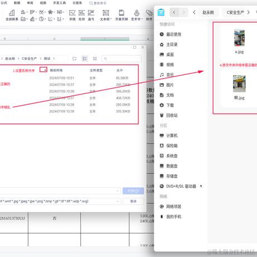Add a 折线 sparkline
Viewport: 257px width, 257px height.
point(72,15)
